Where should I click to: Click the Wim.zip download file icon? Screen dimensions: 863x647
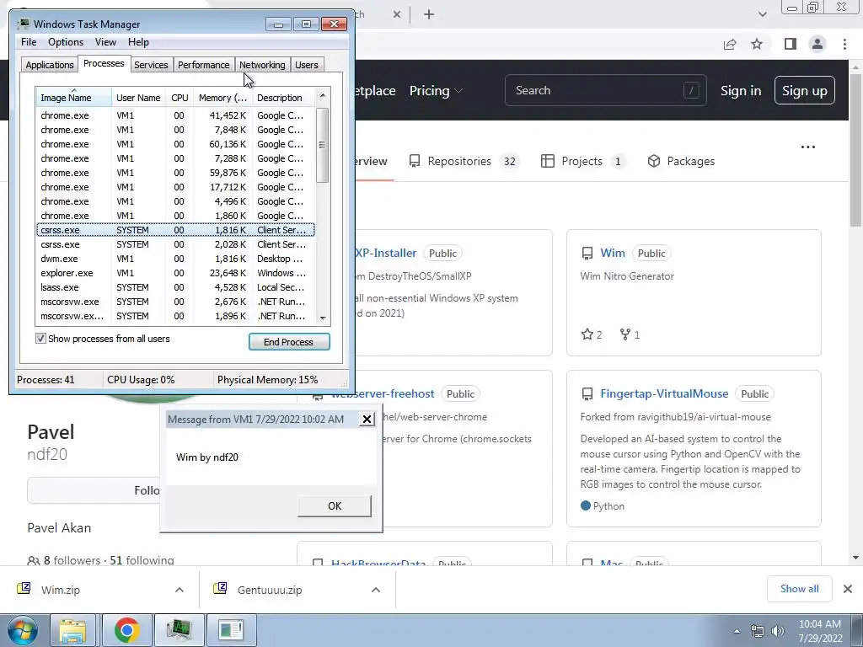24,589
